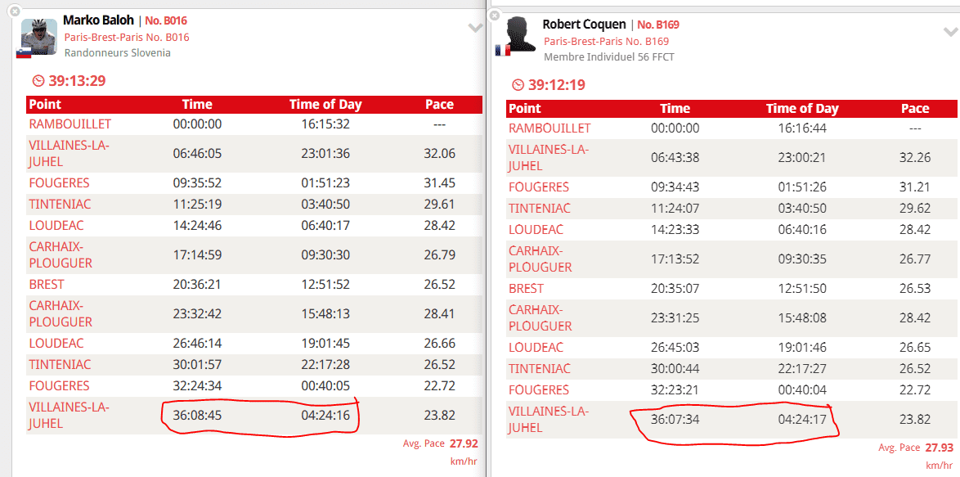Click the Slovenia flag icon
The height and width of the screenshot is (477, 960).
[x=24, y=53]
